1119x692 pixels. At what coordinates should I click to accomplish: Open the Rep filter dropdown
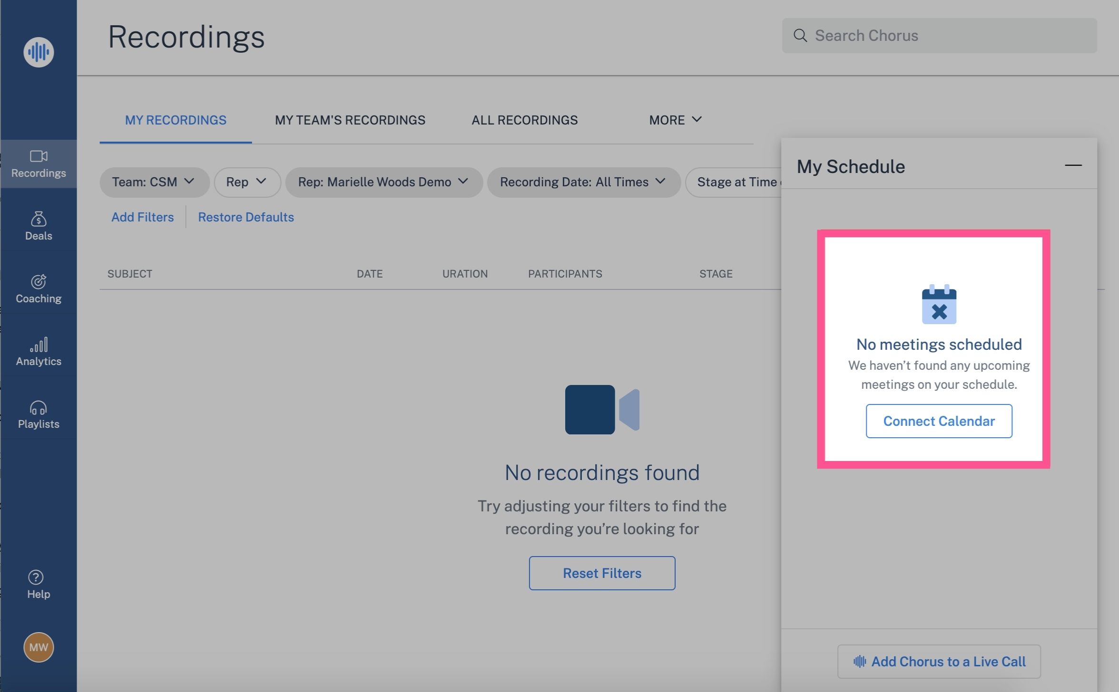tap(247, 182)
